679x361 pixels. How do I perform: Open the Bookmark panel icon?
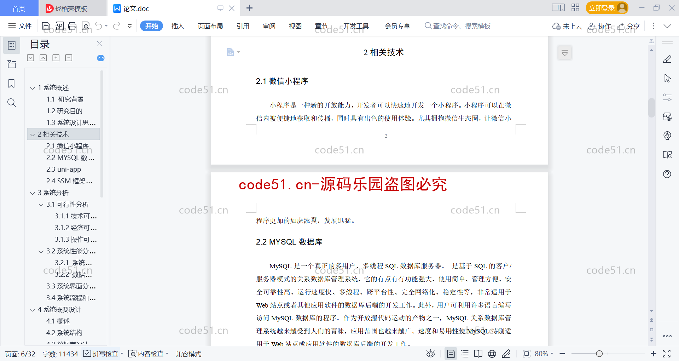click(x=12, y=84)
